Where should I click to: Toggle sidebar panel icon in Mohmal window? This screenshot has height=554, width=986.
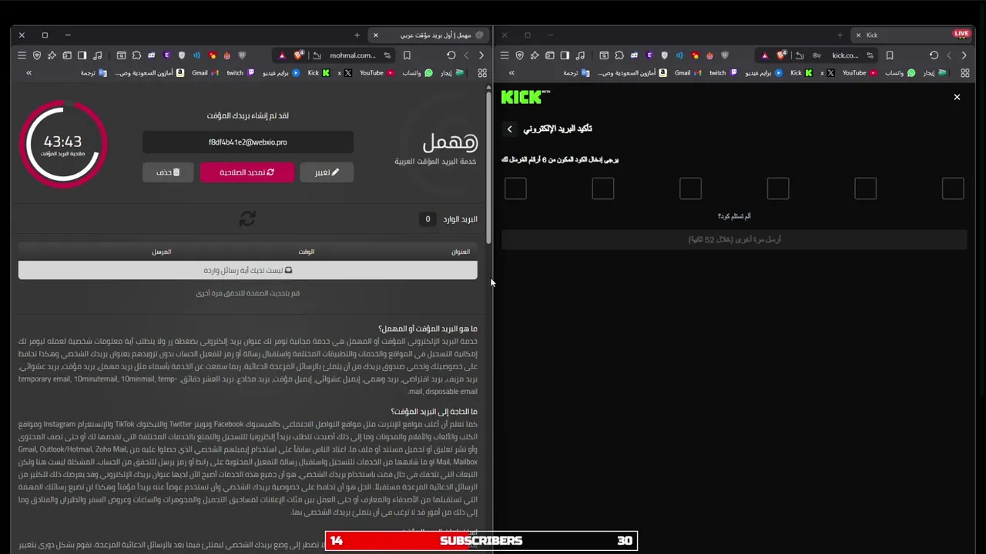[82, 55]
